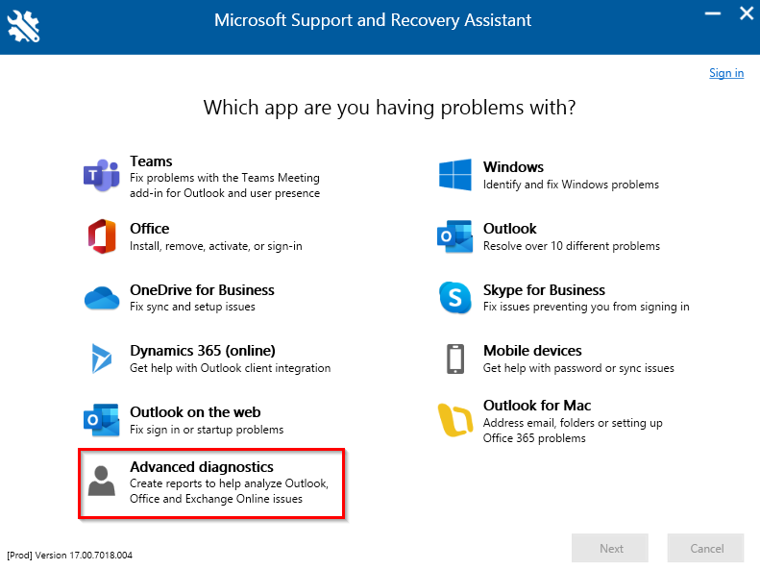The width and height of the screenshot is (760, 569).
Task: Click the Office logo icon
Action: 102,236
